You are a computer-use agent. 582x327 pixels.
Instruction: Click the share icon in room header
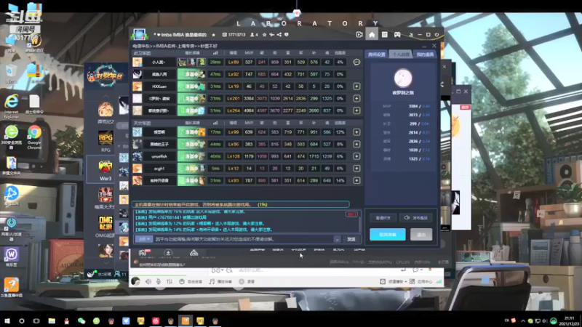tap(279, 34)
